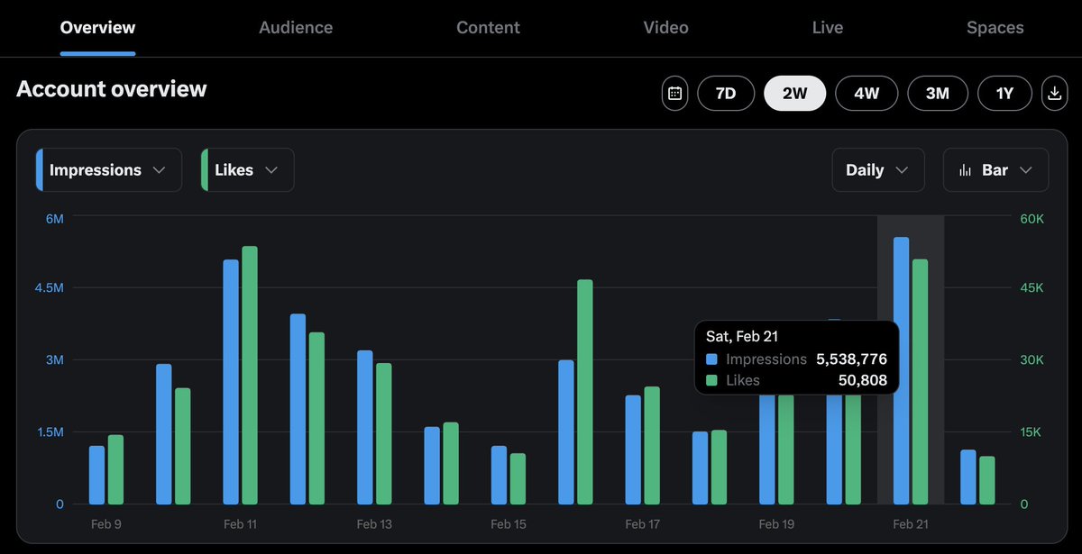Select the 3M range button
The height and width of the screenshot is (554, 1082).
click(x=938, y=93)
